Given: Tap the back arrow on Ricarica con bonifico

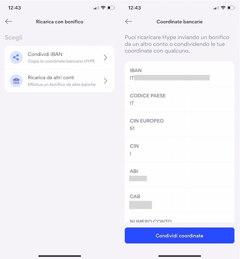Looking at the screenshot, I should click(8, 21).
